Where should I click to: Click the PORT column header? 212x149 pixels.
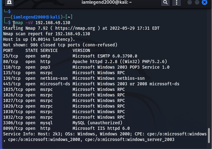pos(8,50)
